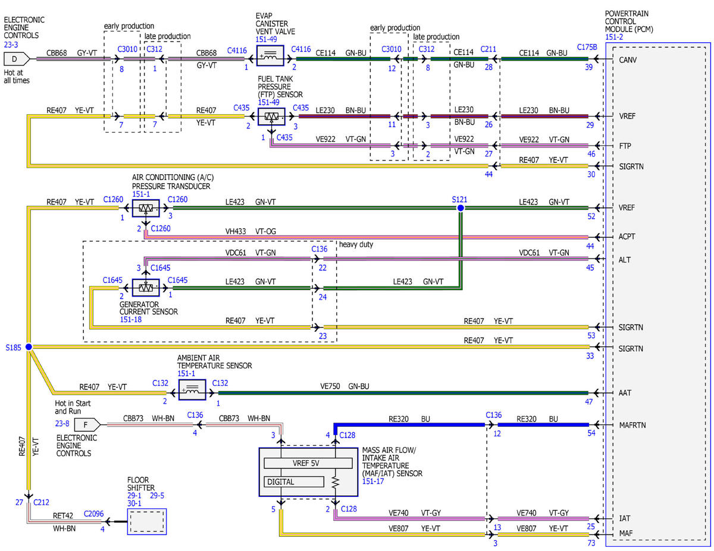This screenshot has width=714, height=551.
Task: Select the MAF/IAT sensor block
Action: (x=308, y=472)
